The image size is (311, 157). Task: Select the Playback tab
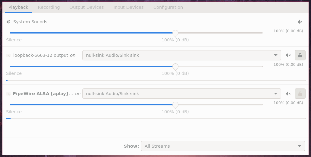pyautogui.click(x=18, y=7)
